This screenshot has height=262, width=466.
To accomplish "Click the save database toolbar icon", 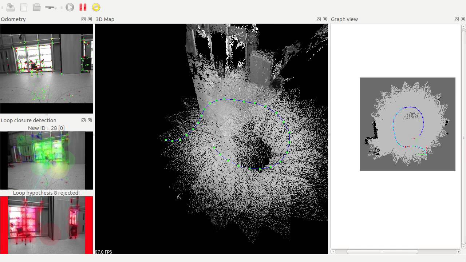I will pos(11,7).
